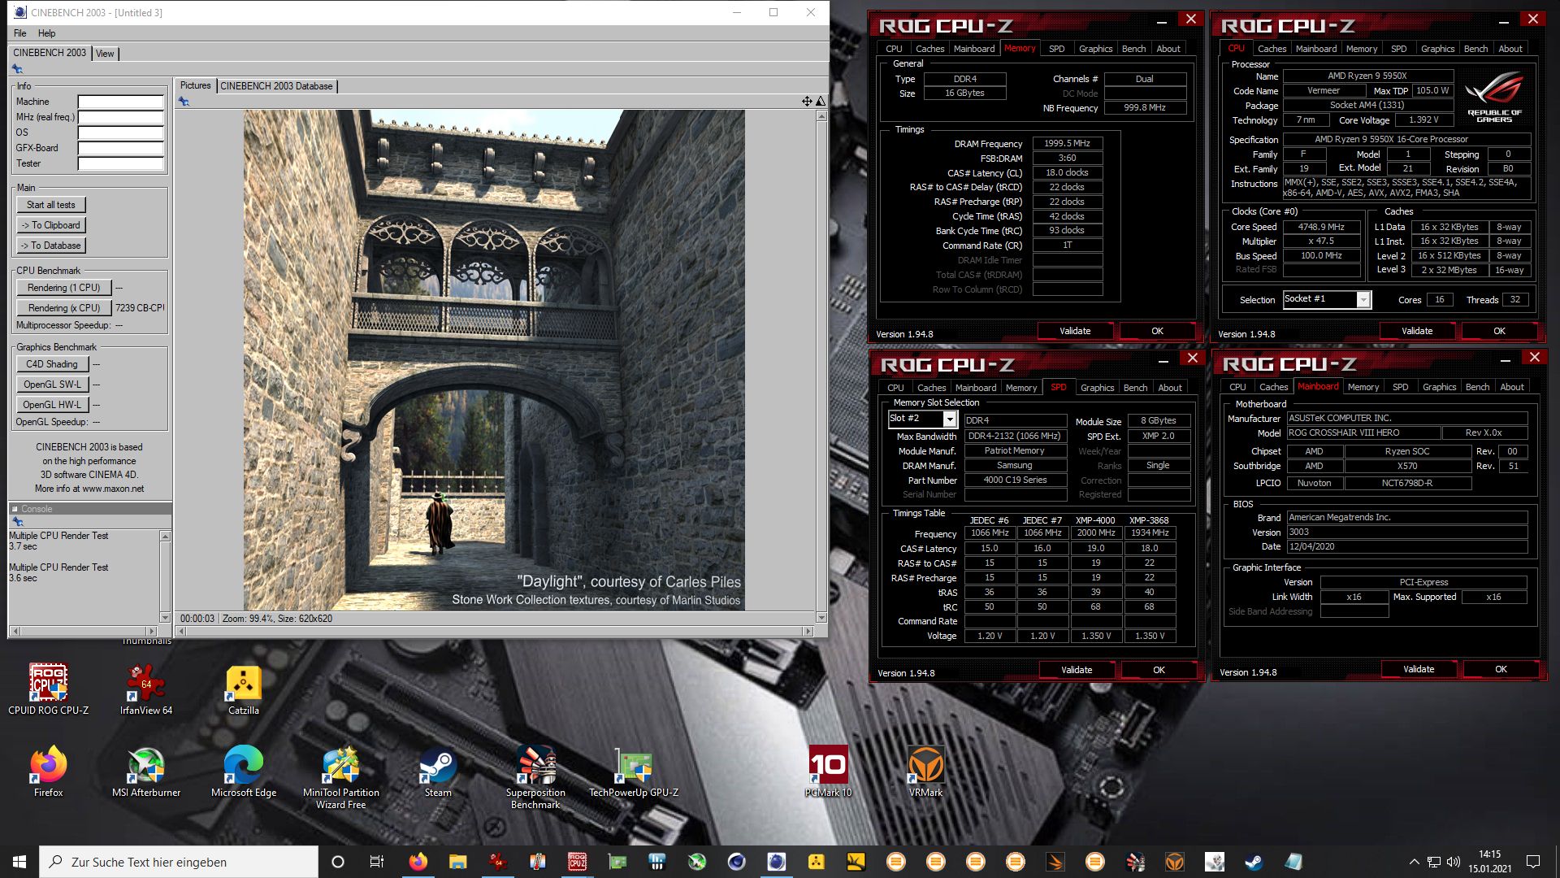Image resolution: width=1560 pixels, height=878 pixels.
Task: Open IrfanView 64 desktop shortcut
Action: pyautogui.click(x=146, y=689)
